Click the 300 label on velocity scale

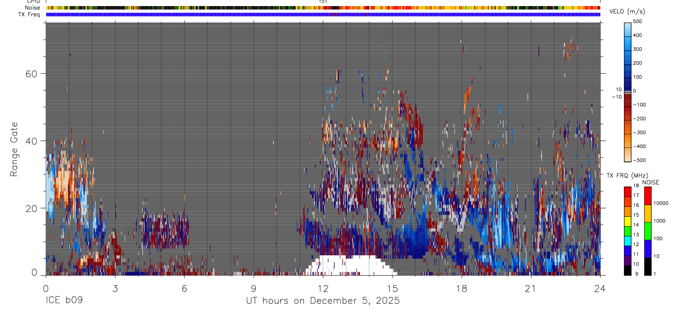tap(638, 49)
